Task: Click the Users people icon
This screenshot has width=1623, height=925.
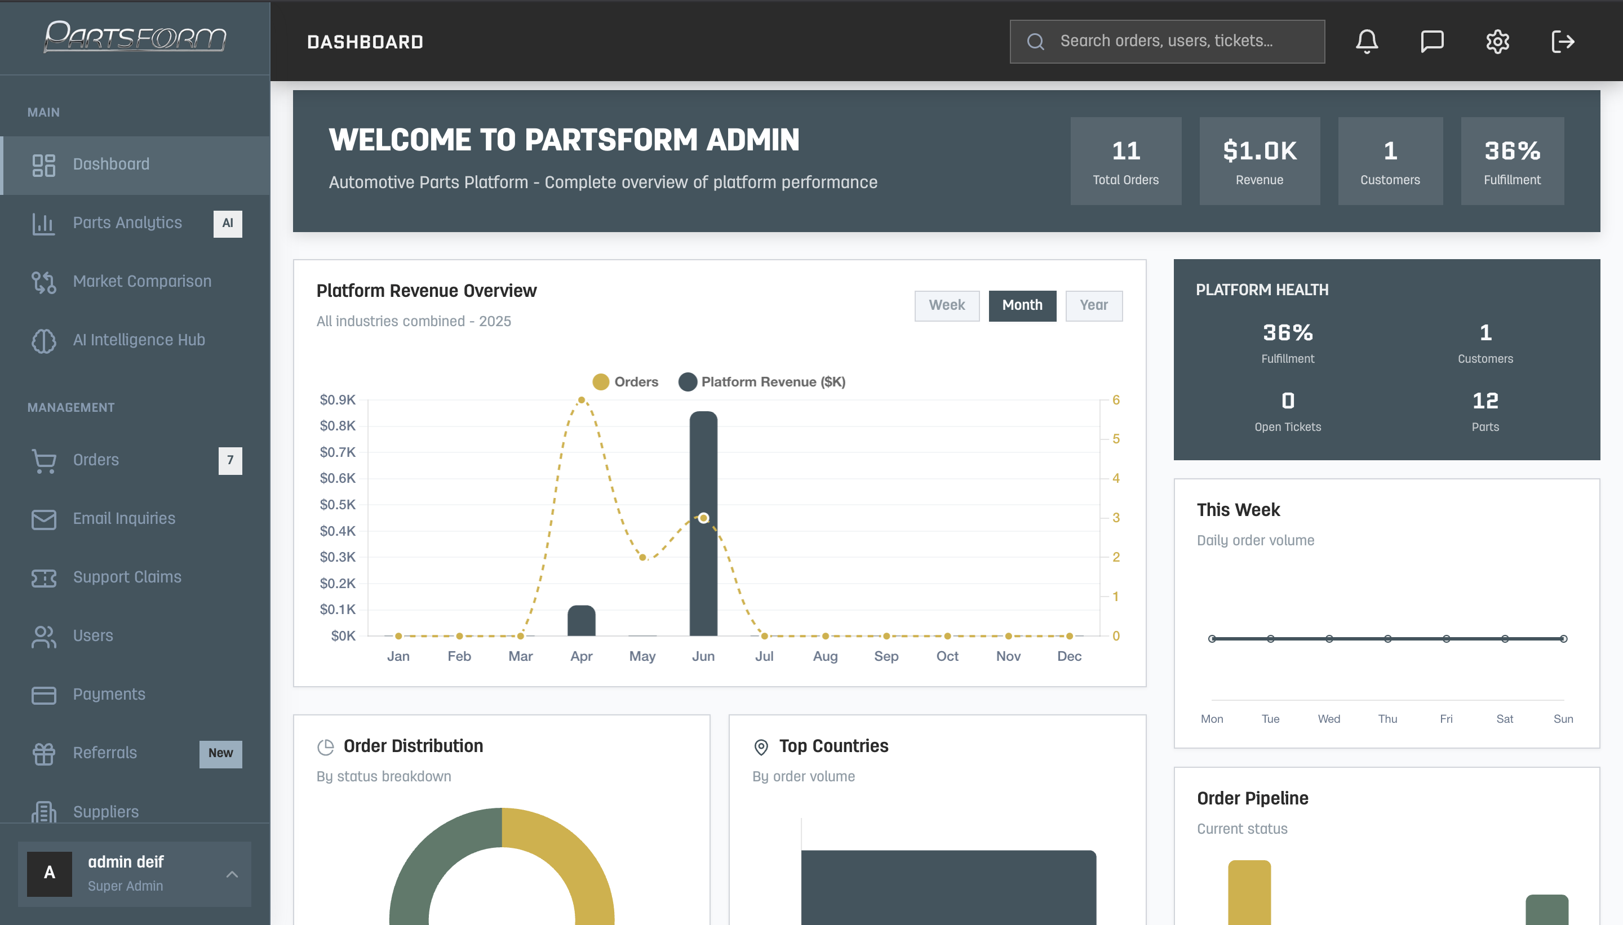Action: click(x=44, y=637)
